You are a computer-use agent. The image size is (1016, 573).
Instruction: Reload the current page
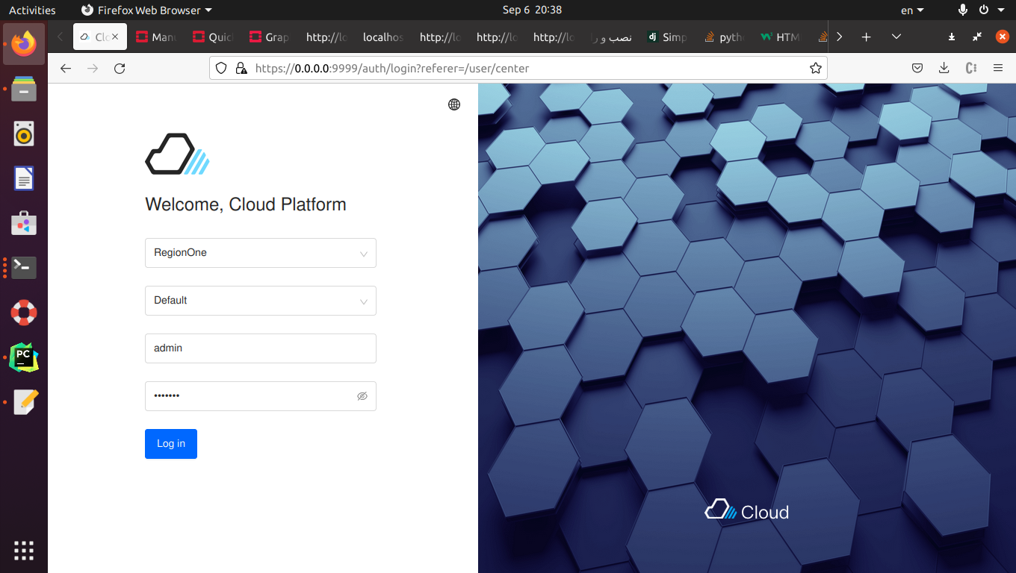point(120,69)
